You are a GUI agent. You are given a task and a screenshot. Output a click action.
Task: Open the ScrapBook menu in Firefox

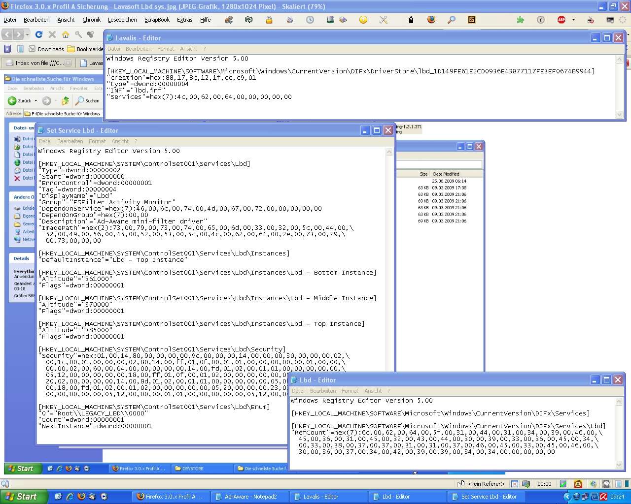coord(157,20)
